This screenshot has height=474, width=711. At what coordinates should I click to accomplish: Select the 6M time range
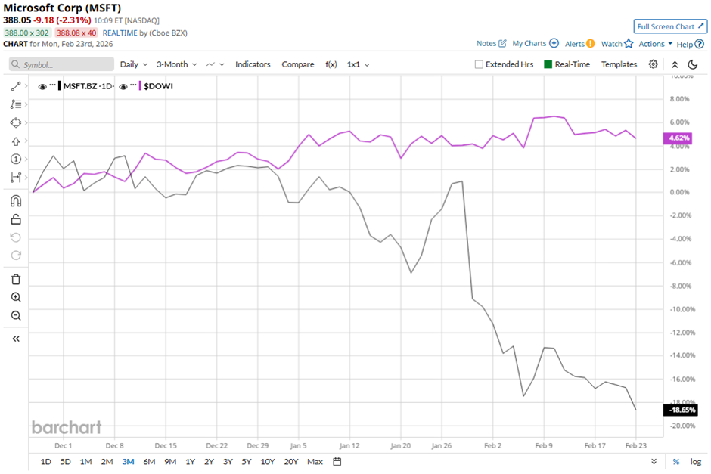pyautogui.click(x=149, y=462)
